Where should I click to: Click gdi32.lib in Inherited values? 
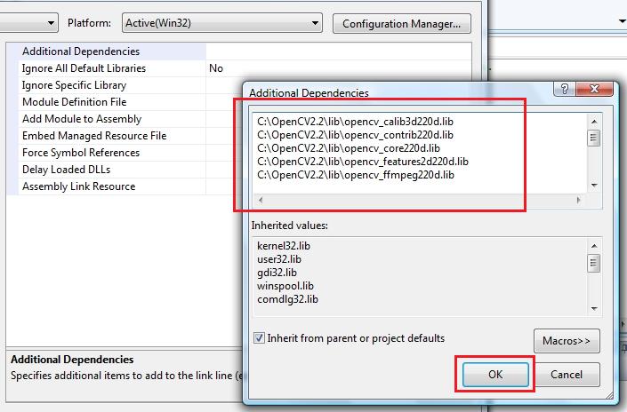pos(277,273)
